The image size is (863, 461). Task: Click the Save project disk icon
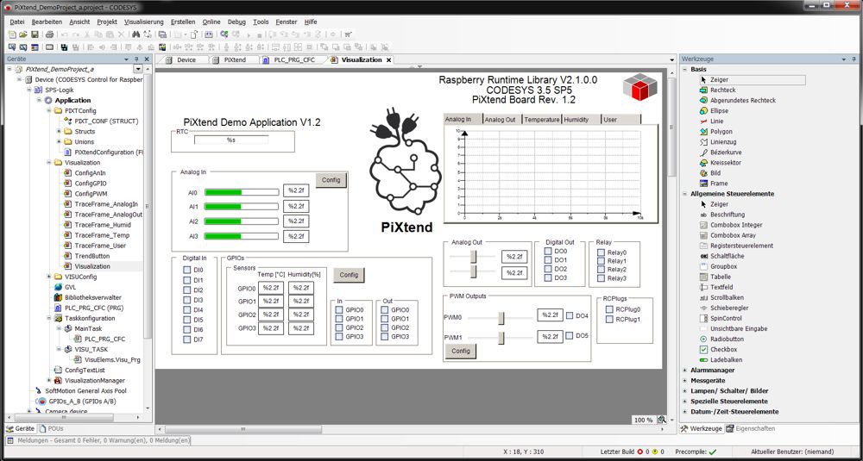click(x=35, y=34)
